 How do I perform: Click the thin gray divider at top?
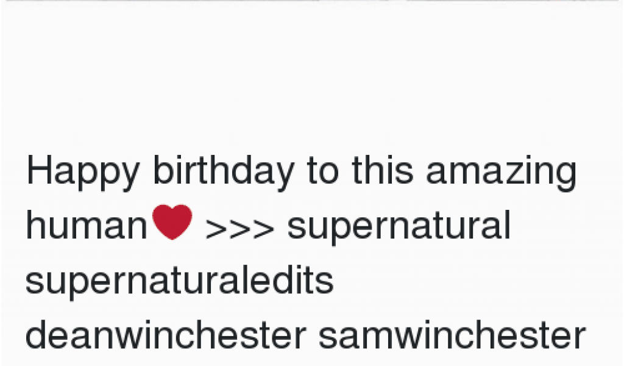point(312,1)
